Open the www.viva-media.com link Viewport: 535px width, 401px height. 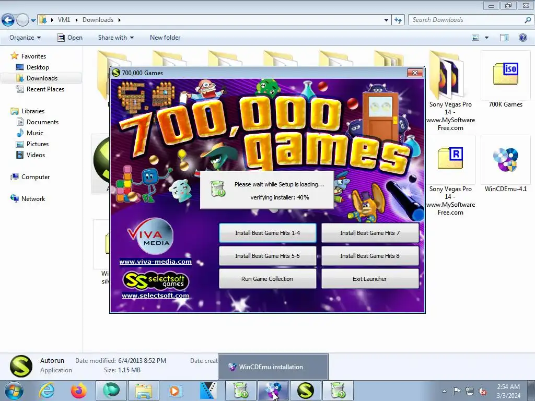155,262
